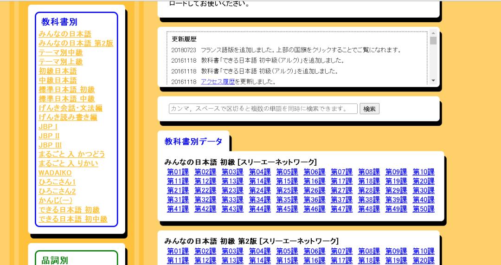The width and height of the screenshot is (501, 265).
Task: Open 標準日本語 初級 sidebar link
Action: click(x=67, y=90)
